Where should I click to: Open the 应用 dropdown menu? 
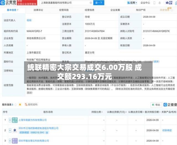tap(132, 3)
